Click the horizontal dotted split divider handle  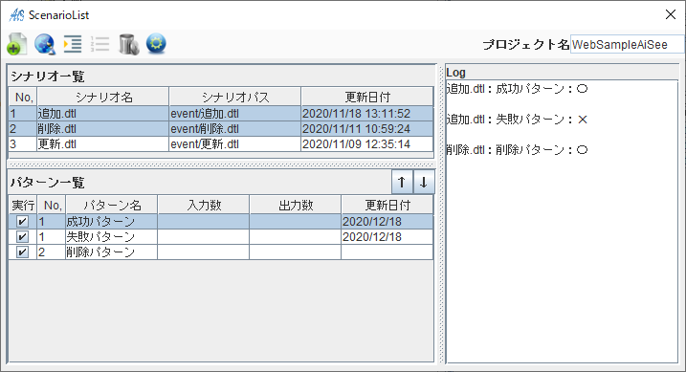click(221, 164)
